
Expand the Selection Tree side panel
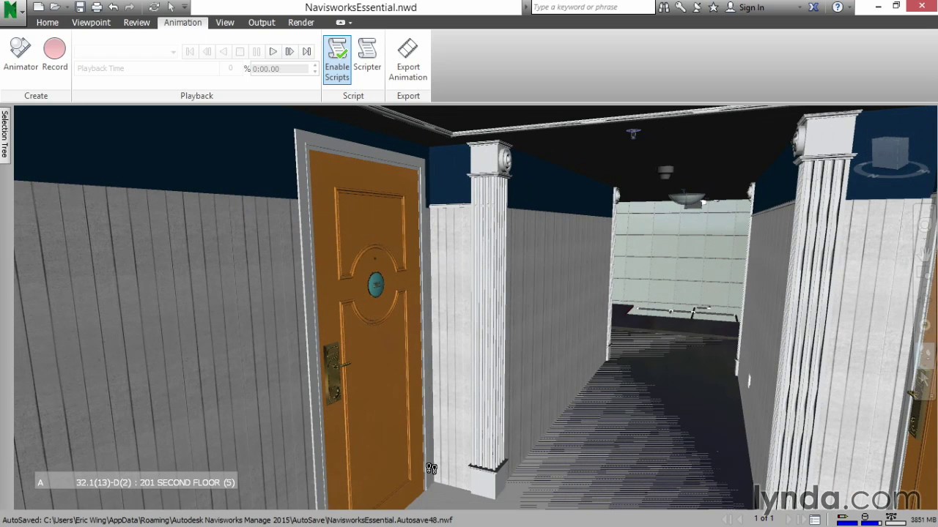[4, 135]
